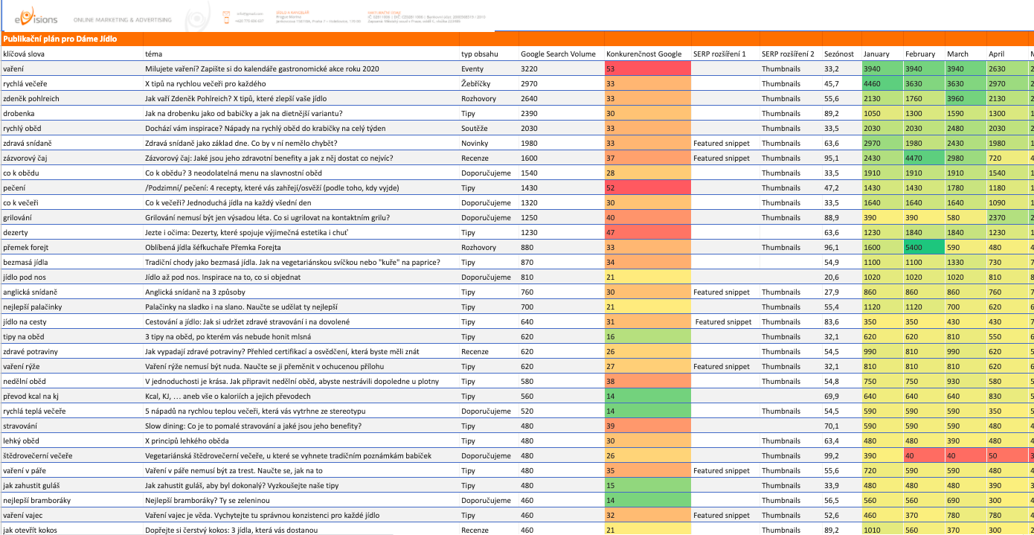Select the search volume cell '1250'

click(561, 217)
